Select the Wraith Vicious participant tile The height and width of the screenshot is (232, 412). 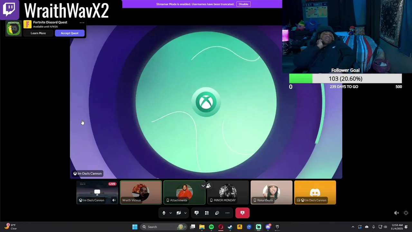141,192
